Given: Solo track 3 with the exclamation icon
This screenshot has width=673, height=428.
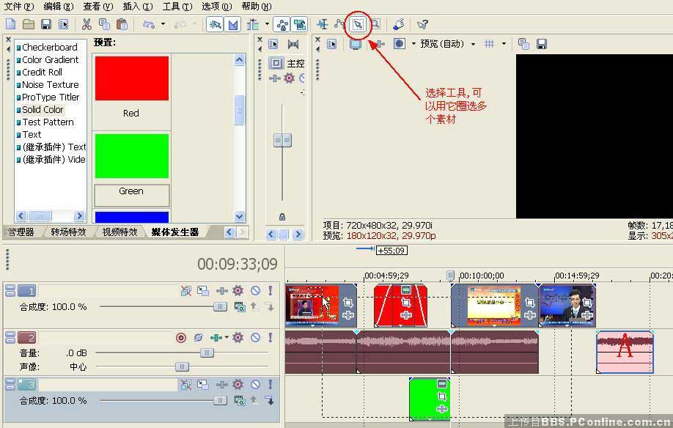Looking at the screenshot, I should click(x=271, y=384).
